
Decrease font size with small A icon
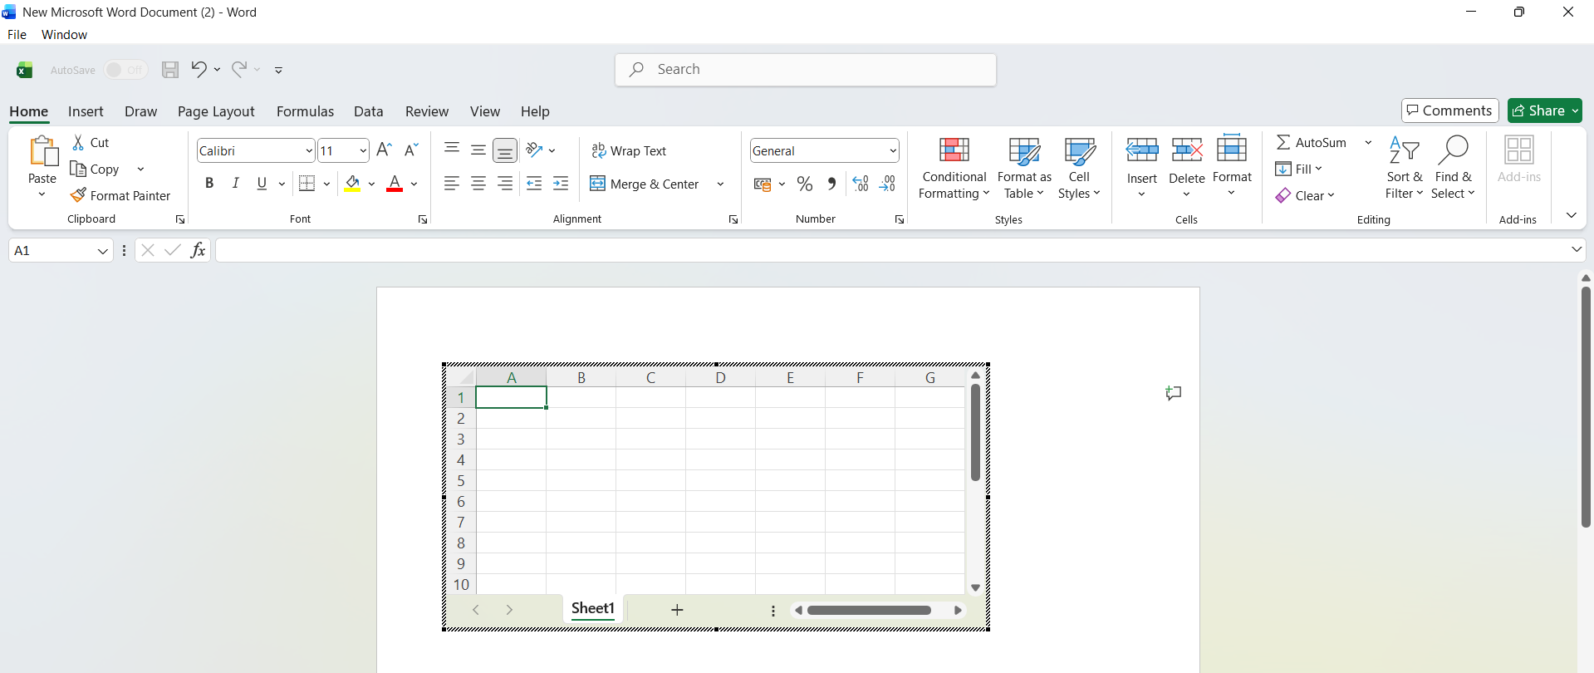tap(411, 150)
